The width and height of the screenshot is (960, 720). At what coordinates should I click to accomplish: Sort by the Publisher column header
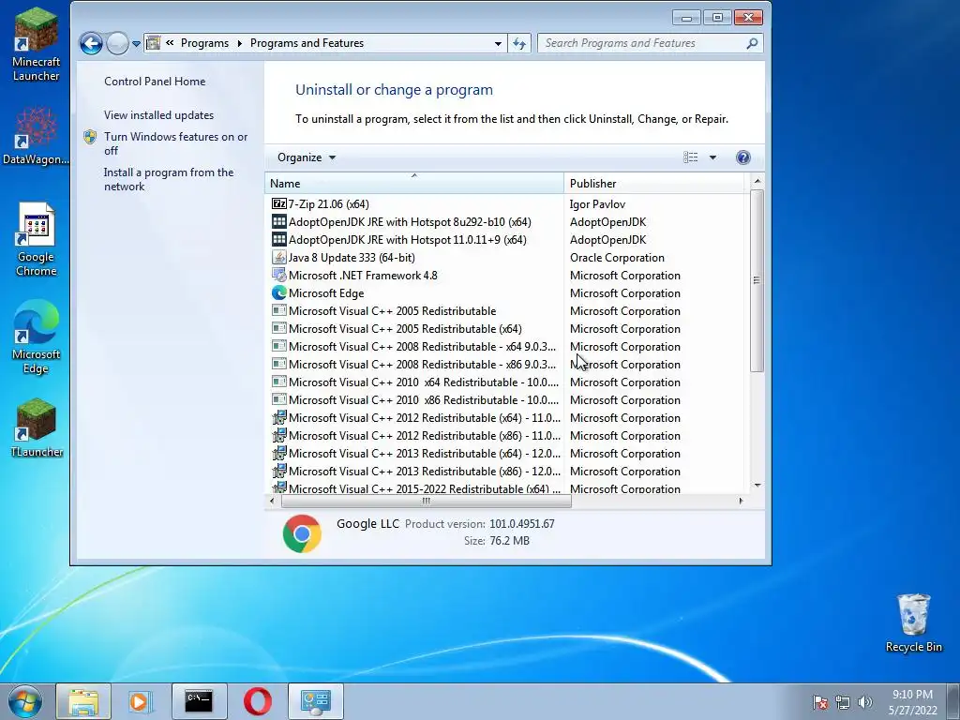[x=653, y=183]
